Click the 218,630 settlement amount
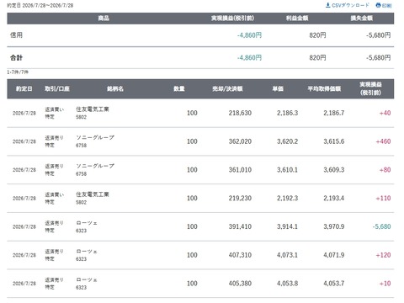This screenshot has height=303, width=404. [240, 113]
